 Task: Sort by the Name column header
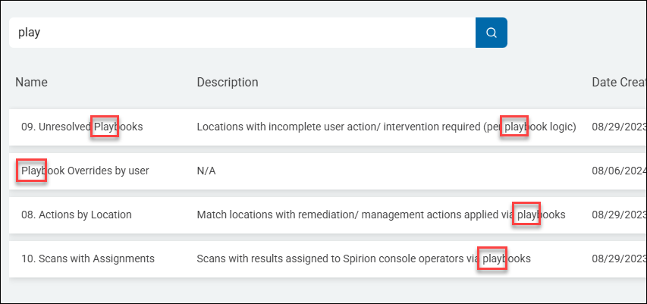click(x=31, y=82)
